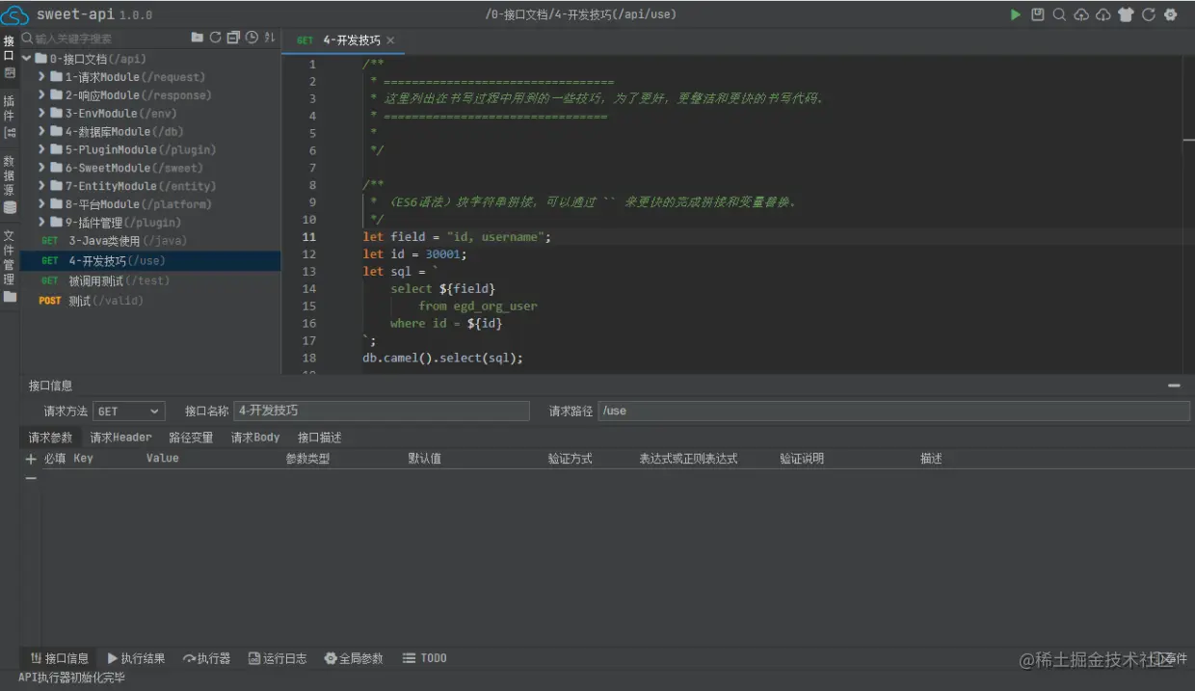Open TODO in the bottom bar
This screenshot has width=1195, height=691.
coord(425,658)
